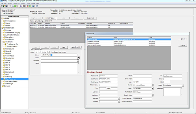The width and height of the screenshot is (196, 114).
Task: Click the floppy disk save toolbar icon
Action: 6,6
